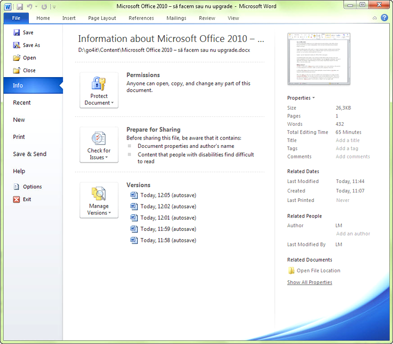Click the Add comments field
393x344 pixels.
point(353,157)
